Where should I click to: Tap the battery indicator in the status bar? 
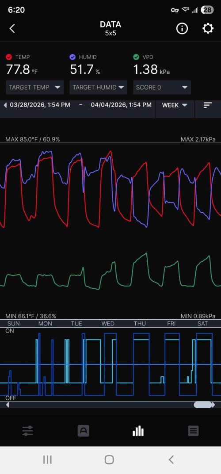(x=207, y=10)
